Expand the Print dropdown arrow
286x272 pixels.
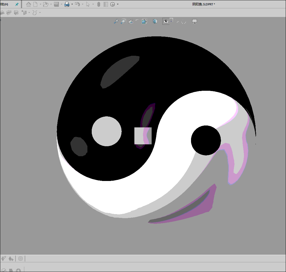click(72, 4)
